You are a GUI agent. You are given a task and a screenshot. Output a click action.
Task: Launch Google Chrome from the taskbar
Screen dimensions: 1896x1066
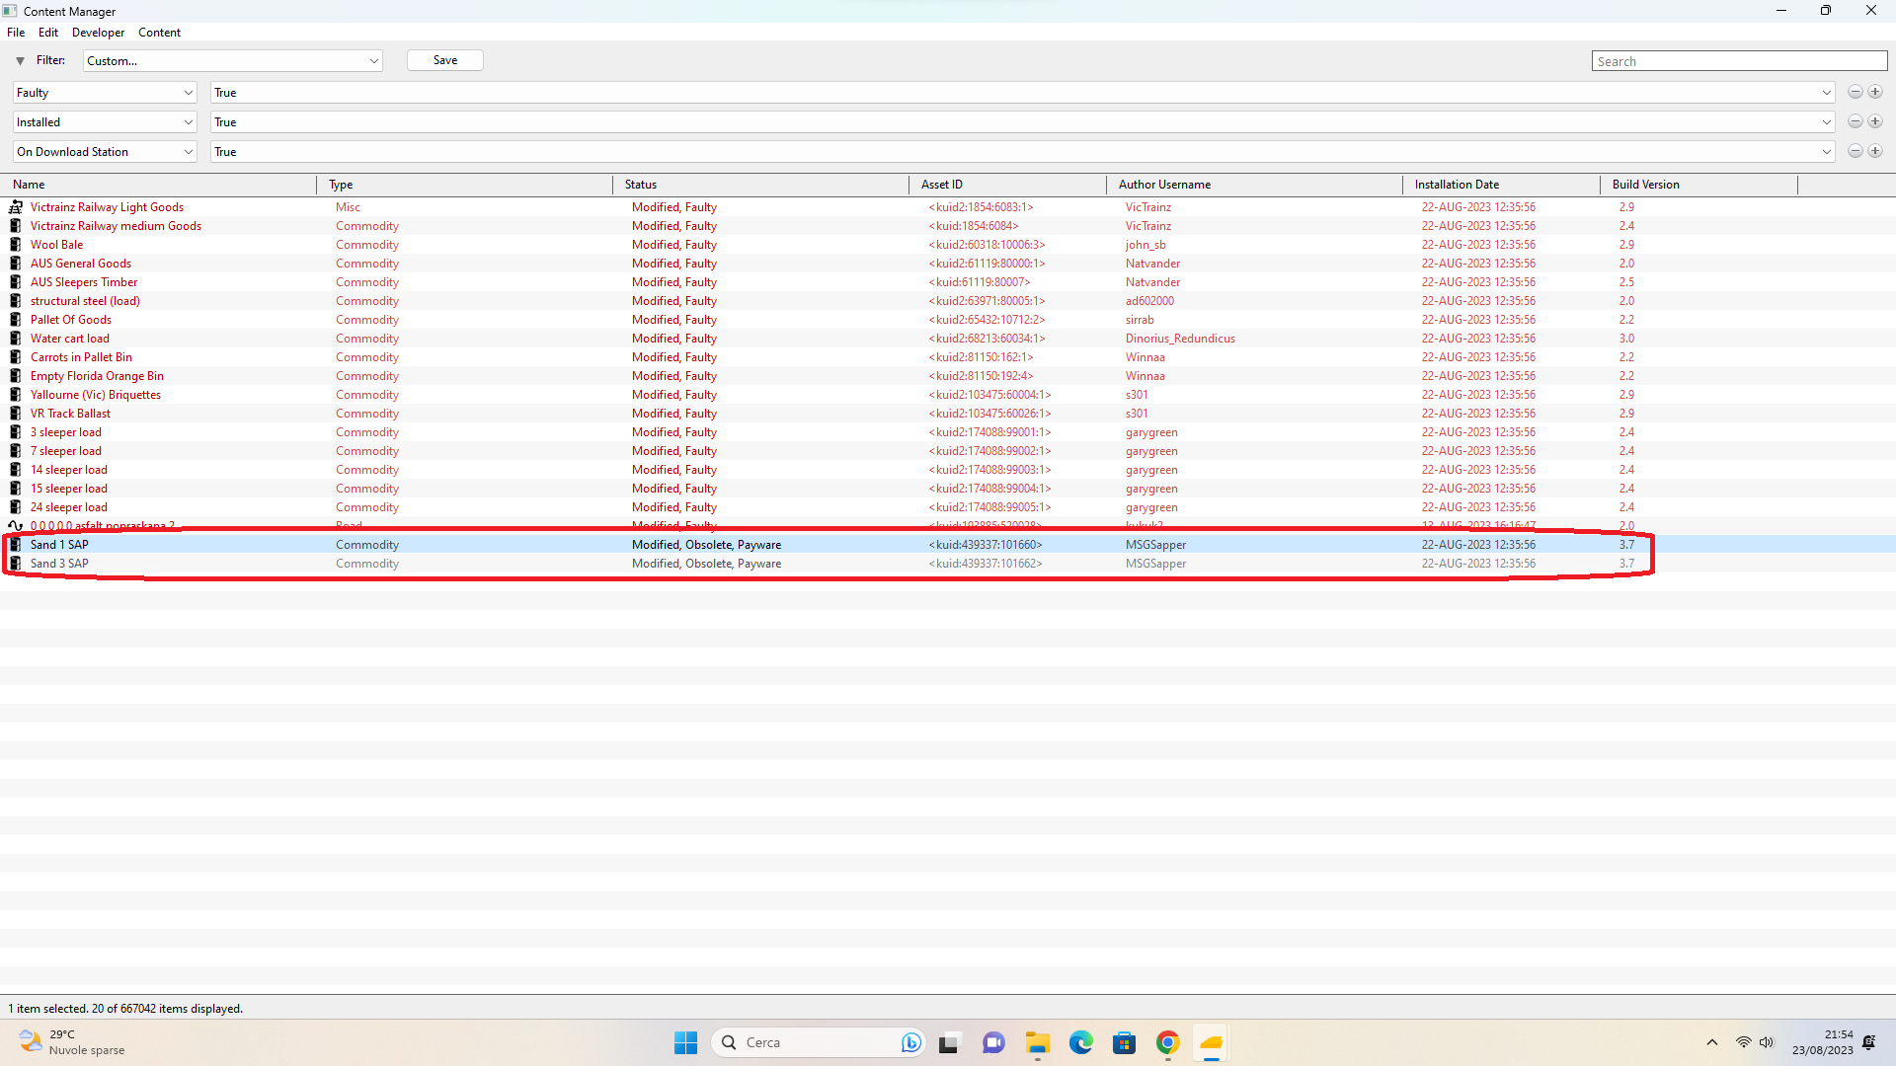[x=1167, y=1042]
